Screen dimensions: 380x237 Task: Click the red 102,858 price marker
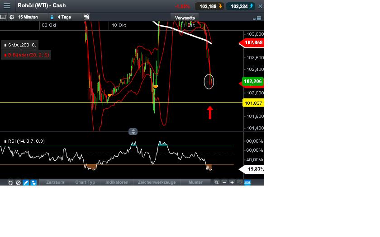pyautogui.click(x=252, y=43)
